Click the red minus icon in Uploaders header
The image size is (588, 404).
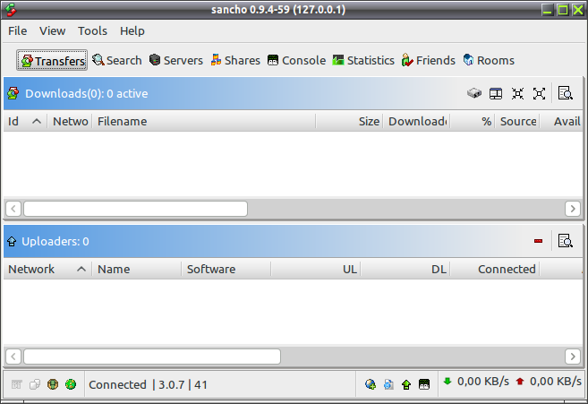click(x=538, y=241)
